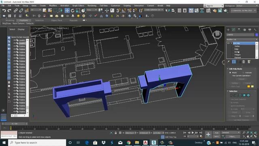Activate the Unlink Selection tool
Viewport: 259px width, 146px height.
(x=21, y=11)
